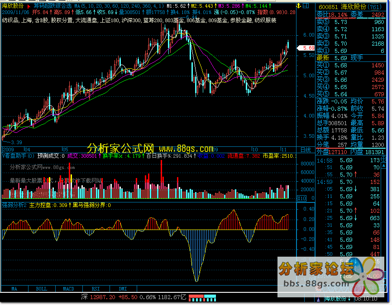Click the stock code 600851 海欣股份 header
This screenshot has height=305, width=392.
click(342, 7)
